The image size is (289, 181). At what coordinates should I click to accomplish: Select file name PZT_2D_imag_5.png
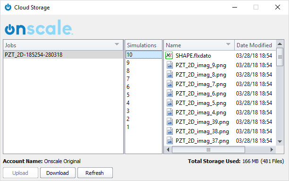(201, 103)
